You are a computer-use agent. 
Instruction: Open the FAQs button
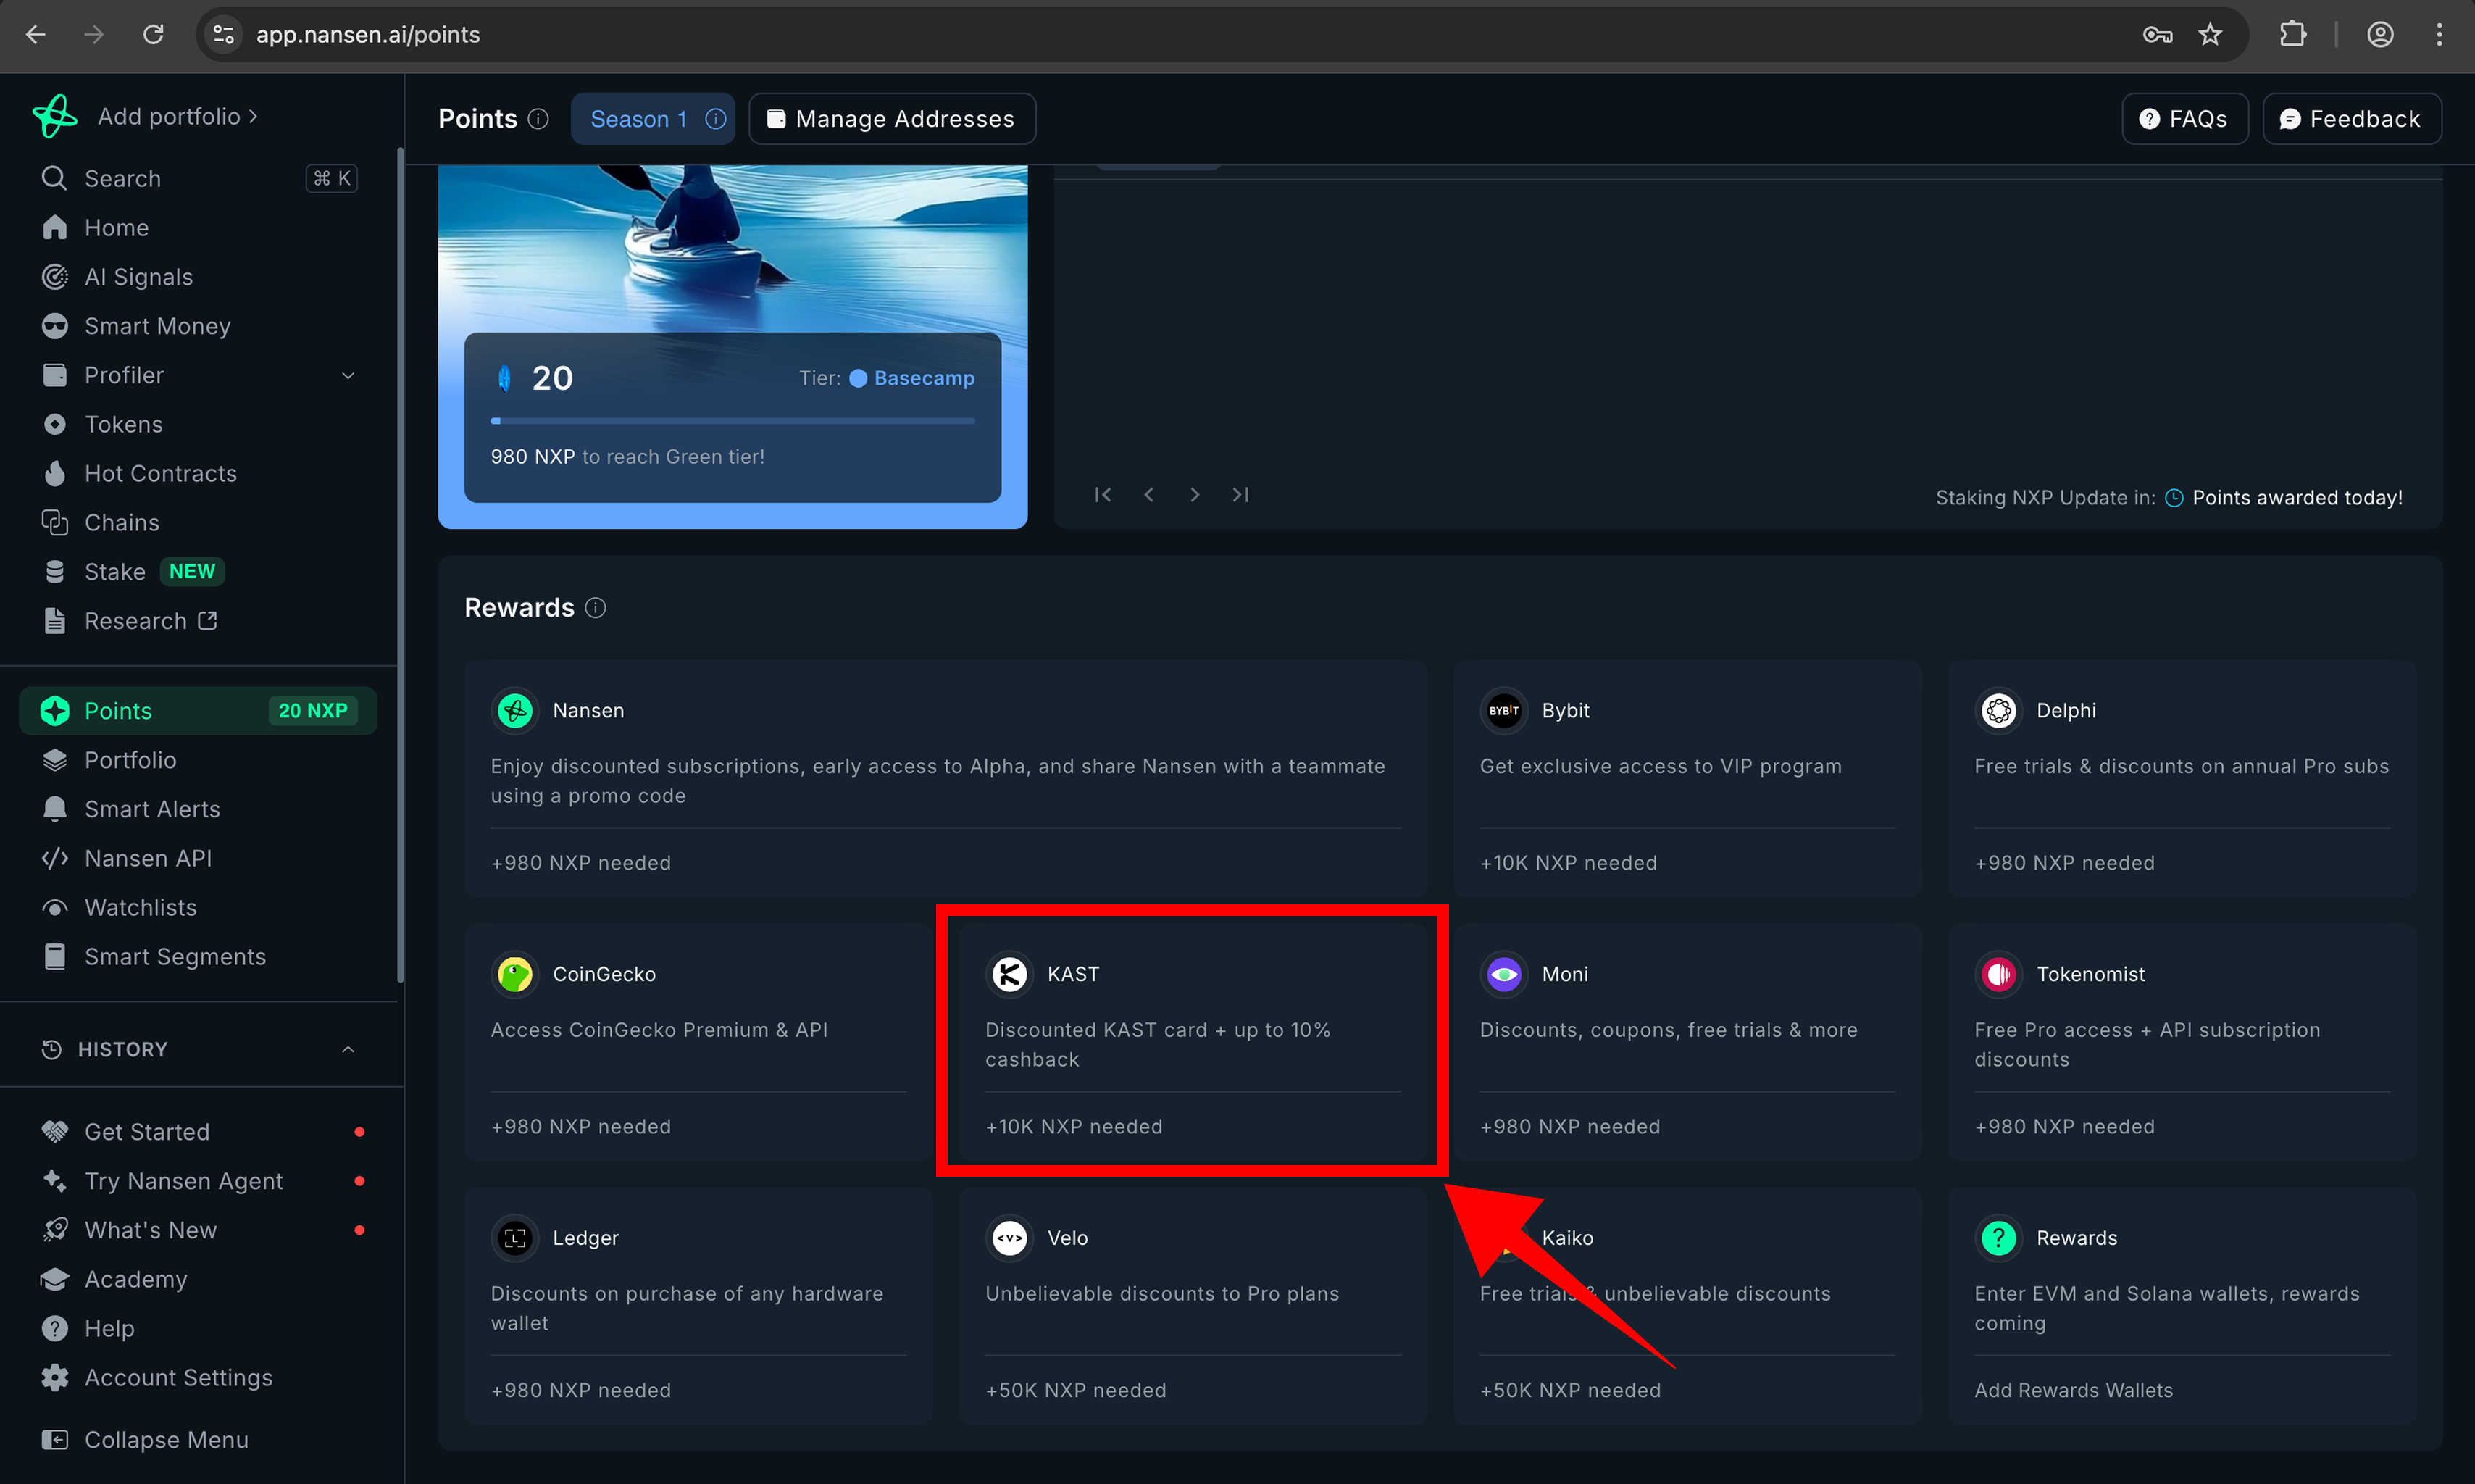click(2185, 119)
